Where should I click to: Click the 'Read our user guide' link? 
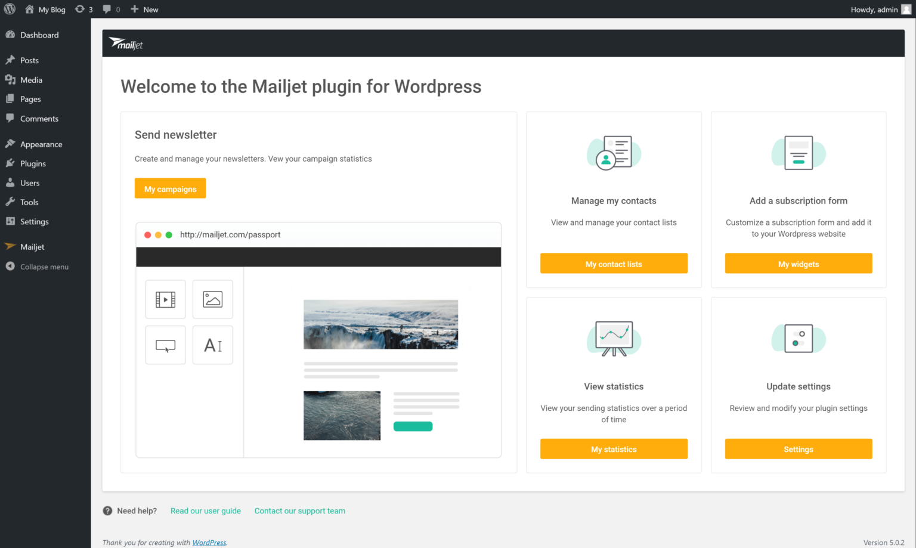[205, 510]
